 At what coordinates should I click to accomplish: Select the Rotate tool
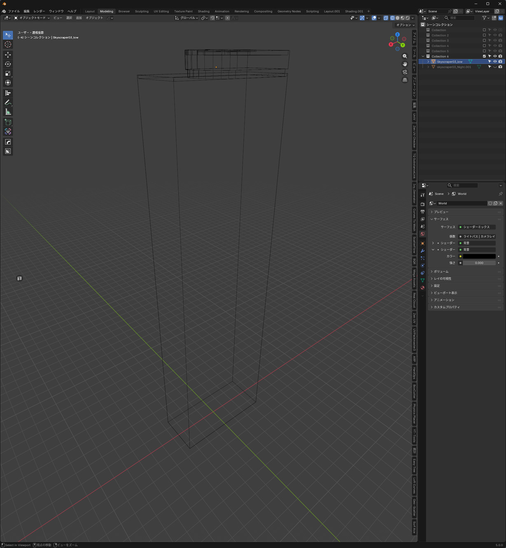tap(8, 64)
